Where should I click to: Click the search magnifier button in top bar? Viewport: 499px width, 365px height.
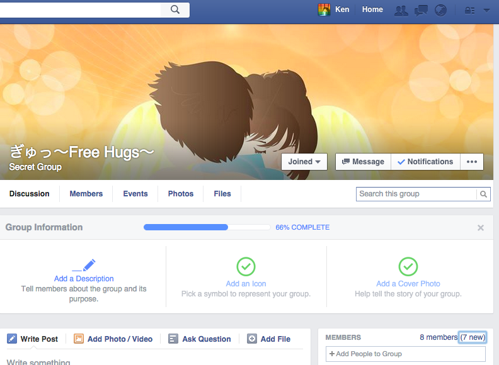pyautogui.click(x=175, y=9)
